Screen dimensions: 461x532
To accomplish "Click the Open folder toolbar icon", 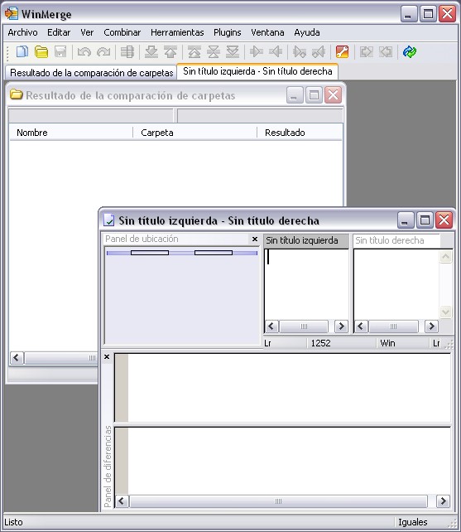I will tap(41, 52).
